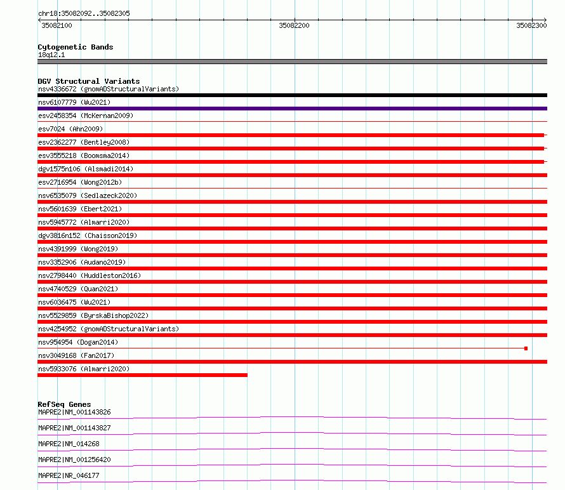Open variant dgv3816n152 (Chaisson2019)
The width and height of the screenshot is (565, 490).
pos(88,235)
